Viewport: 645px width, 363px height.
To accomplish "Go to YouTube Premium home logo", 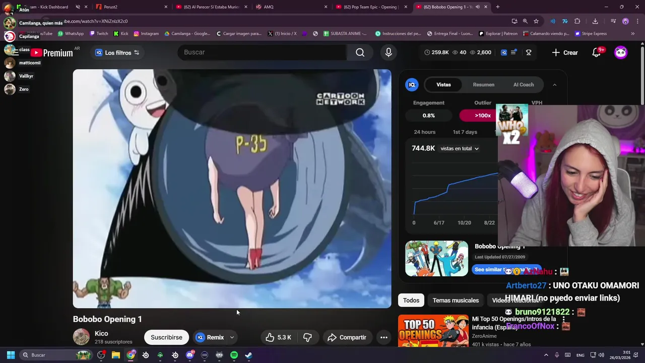I will [x=51, y=52].
